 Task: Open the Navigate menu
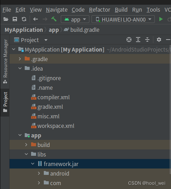click(x=57, y=10)
